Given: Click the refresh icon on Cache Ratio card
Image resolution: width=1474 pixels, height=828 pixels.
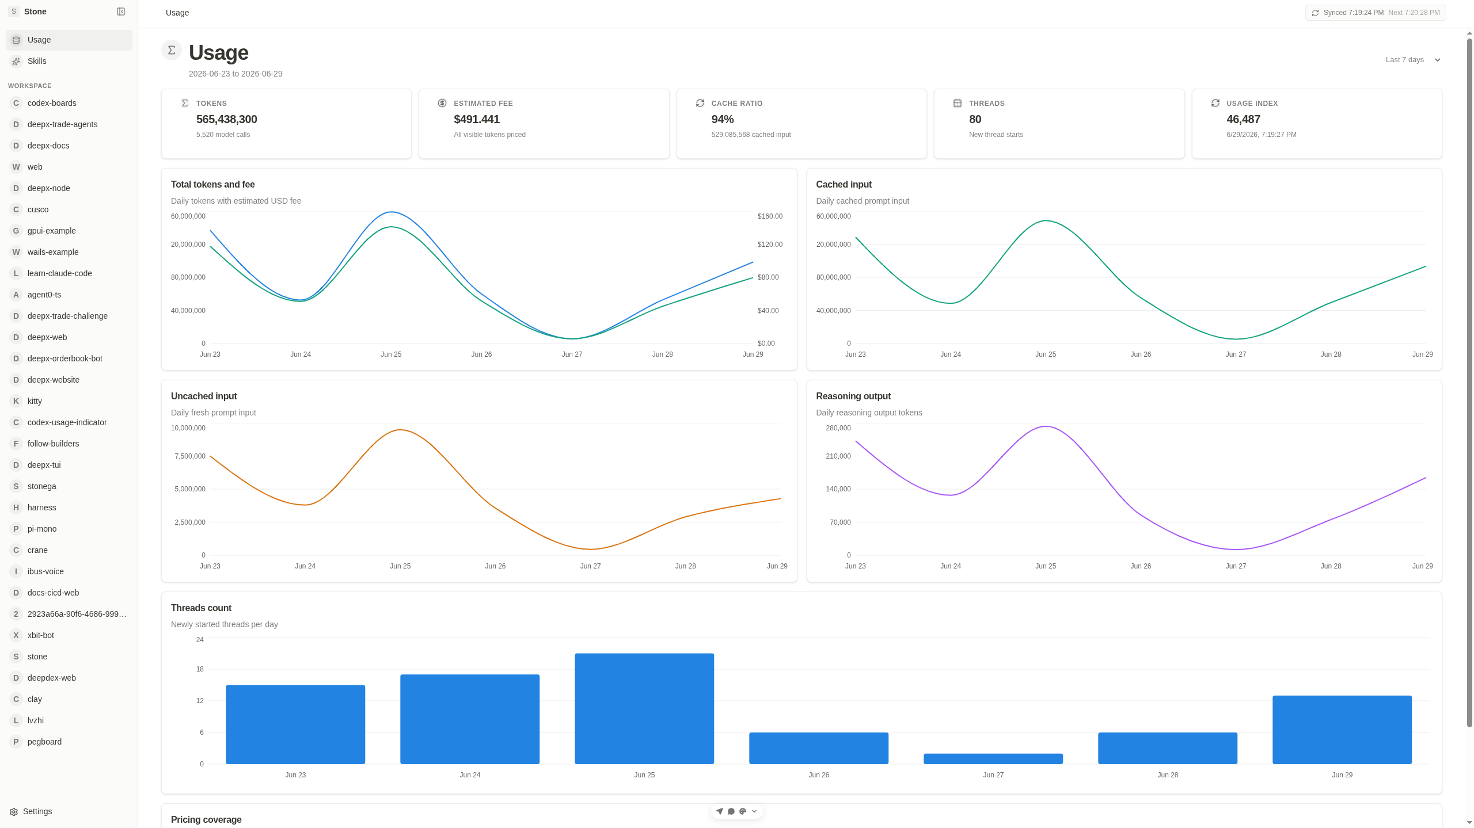Looking at the screenshot, I should (x=700, y=103).
